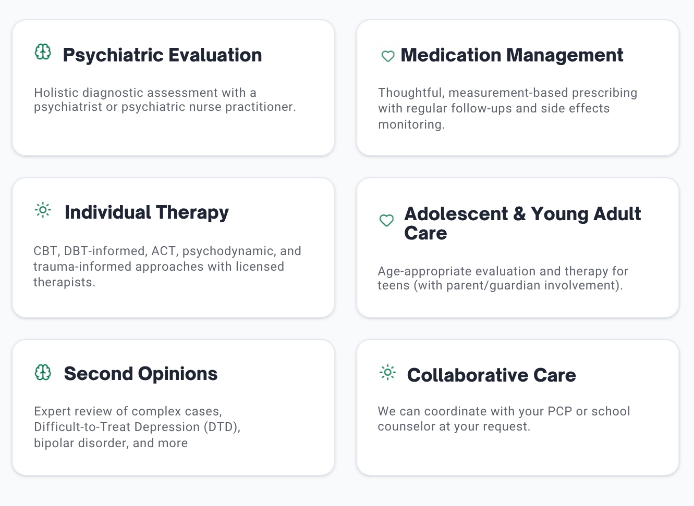Select the sun icon next to Collaborative Care
This screenshot has height=506, width=694.
(387, 373)
